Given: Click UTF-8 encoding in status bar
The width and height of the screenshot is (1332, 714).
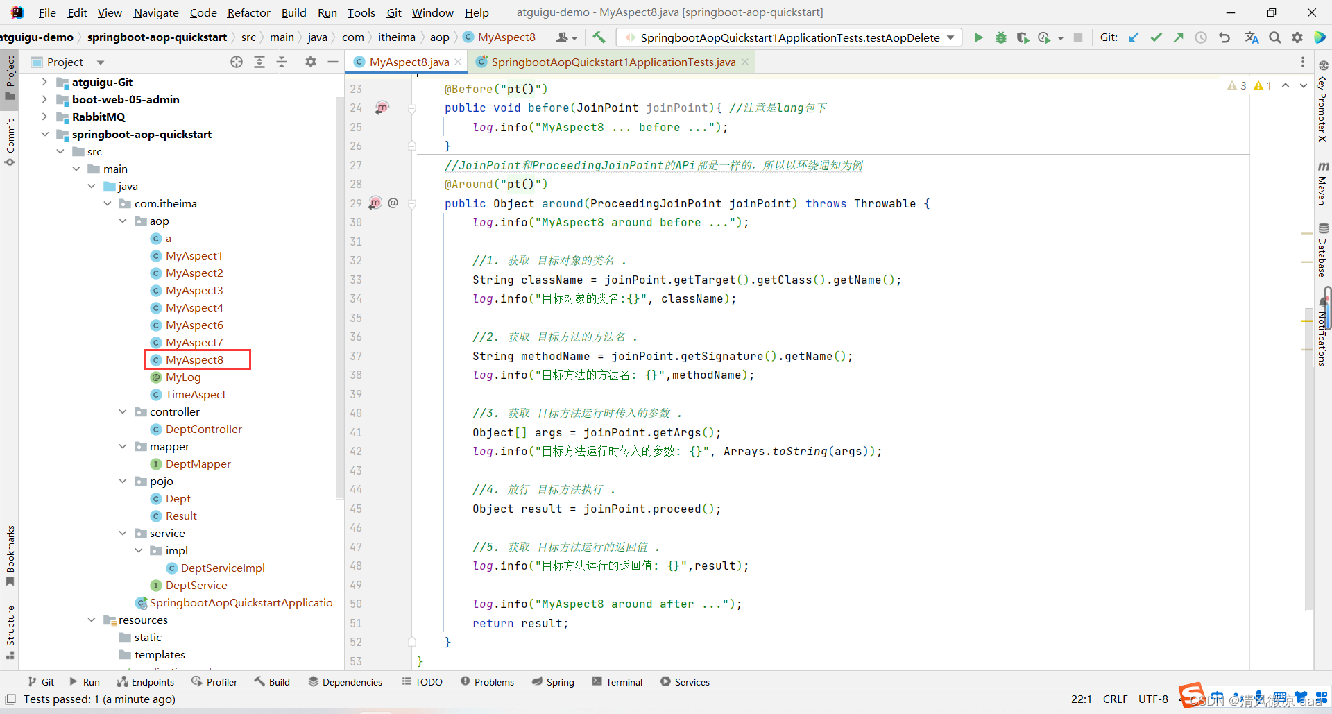Looking at the screenshot, I should click(1153, 699).
